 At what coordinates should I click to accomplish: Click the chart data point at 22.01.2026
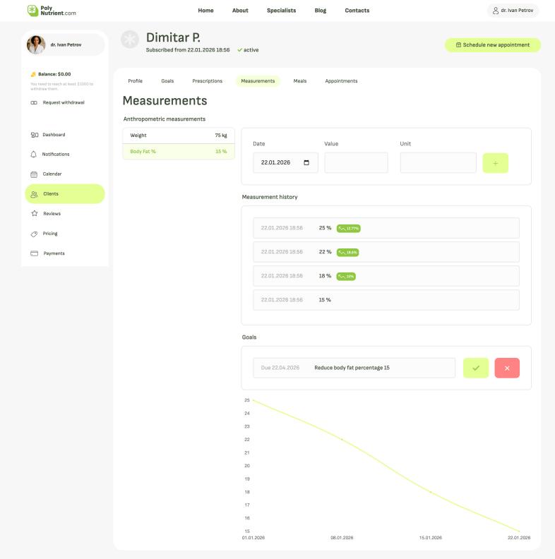pyautogui.click(x=519, y=531)
